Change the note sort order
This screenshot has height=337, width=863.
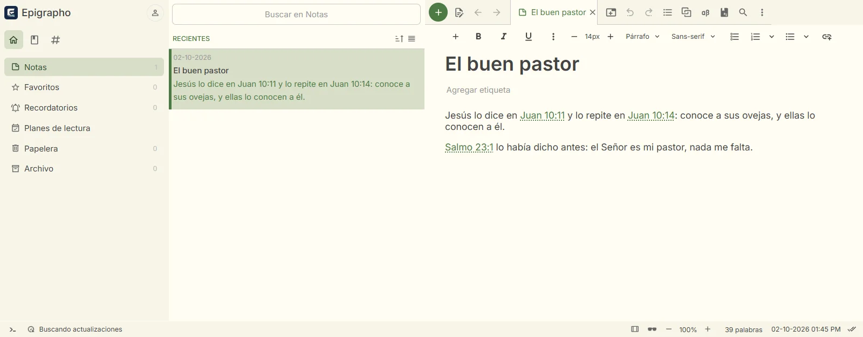[x=399, y=39]
